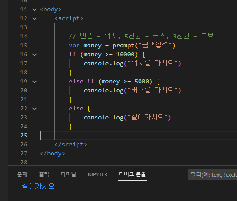Collapse the script tag fold at line 12

pos(35,18)
